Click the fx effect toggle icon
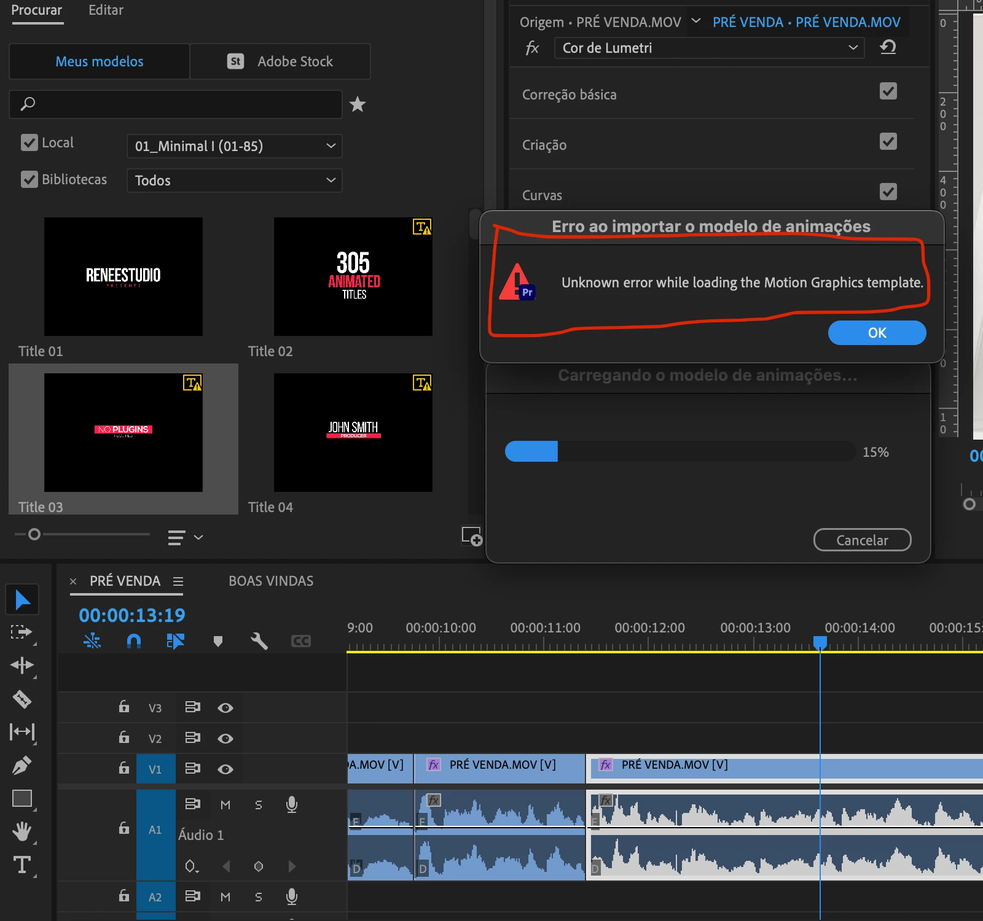Screen dimensions: 983x921 coord(532,48)
